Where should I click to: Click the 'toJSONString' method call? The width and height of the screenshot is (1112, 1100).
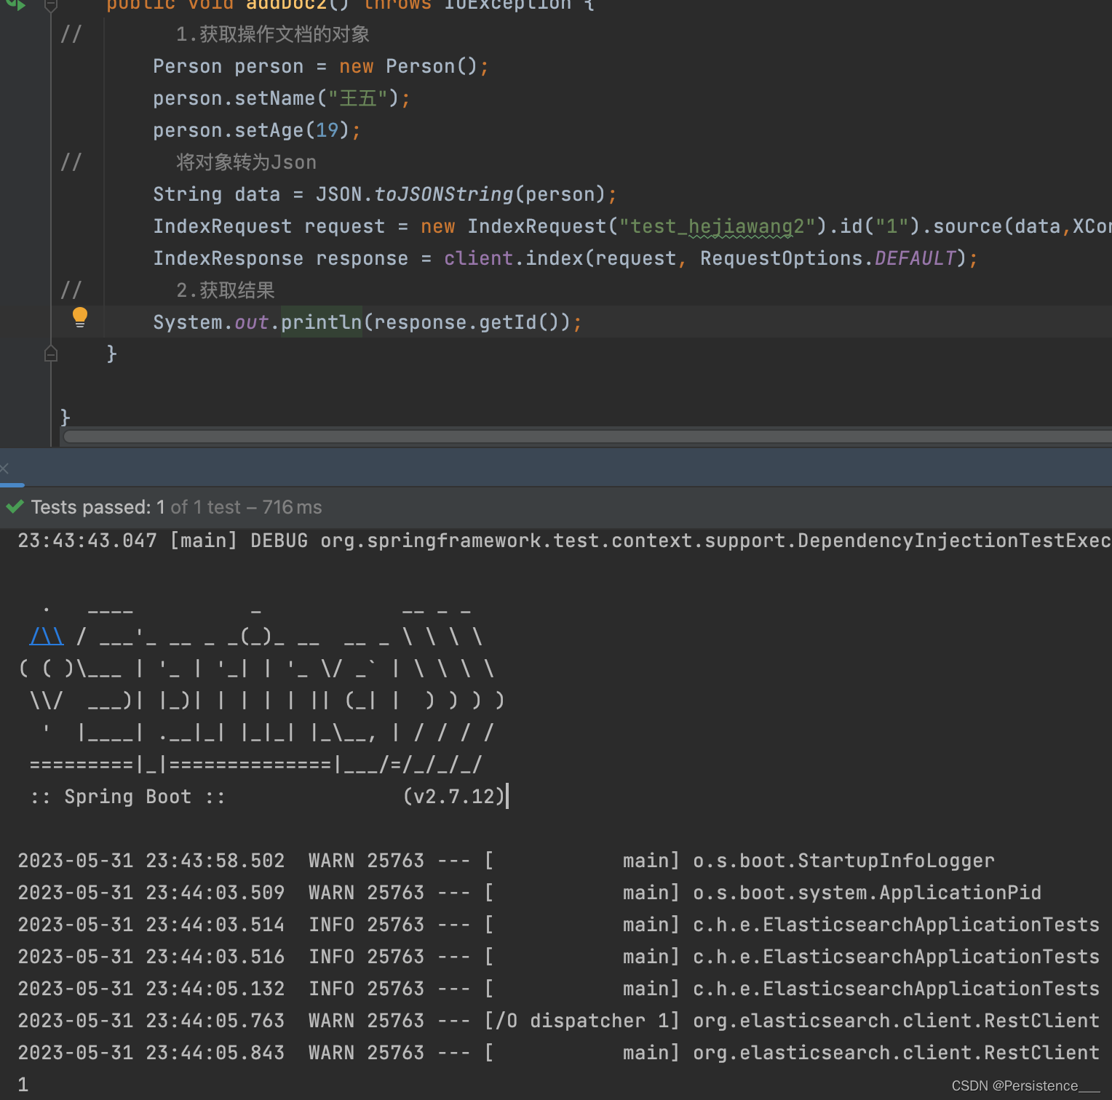443,194
